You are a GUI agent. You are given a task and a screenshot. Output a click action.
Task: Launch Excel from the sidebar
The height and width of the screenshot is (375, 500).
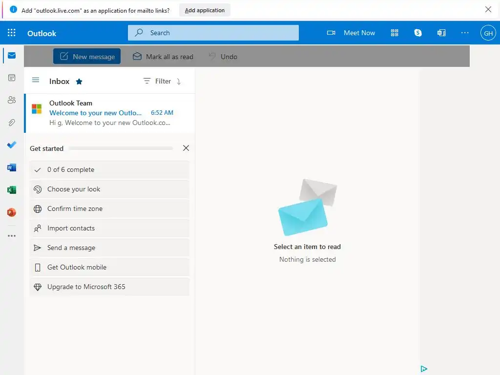coord(12,190)
